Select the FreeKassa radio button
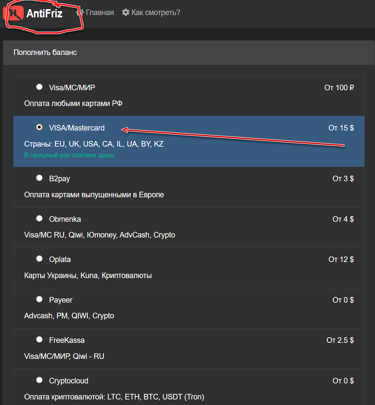The width and height of the screenshot is (375, 405). (x=39, y=340)
